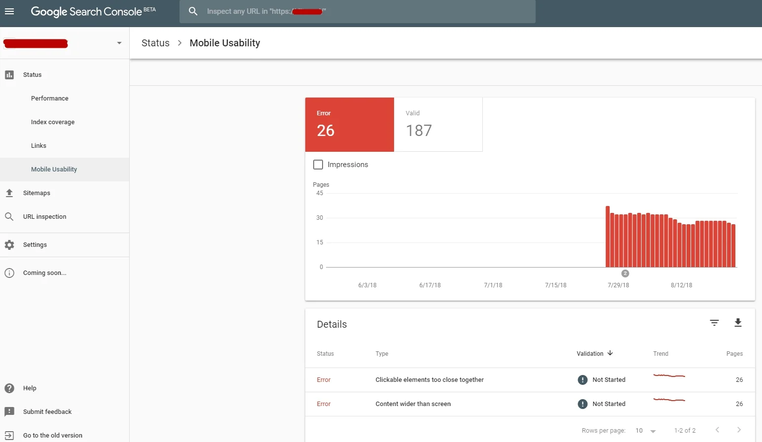
Task: Open Index coverage in sidebar
Action: click(53, 122)
